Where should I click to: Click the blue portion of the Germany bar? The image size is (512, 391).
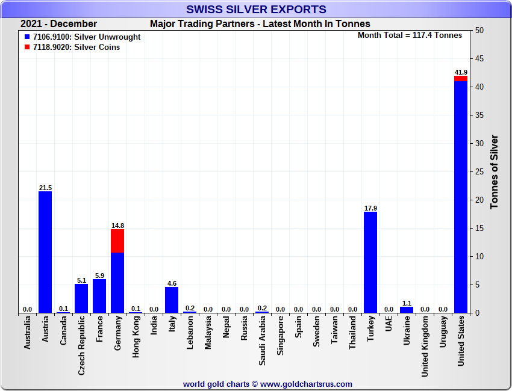117,283
